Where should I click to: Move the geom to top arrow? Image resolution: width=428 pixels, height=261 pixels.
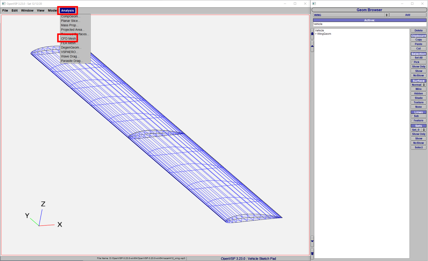[x=312, y=34]
